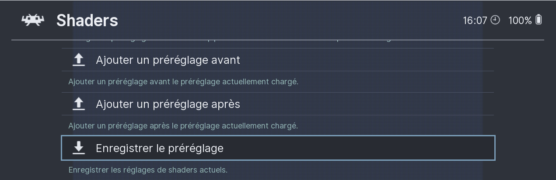Click the description 'Ajouter un préréglage après le préréglage actuellement chargé'
The width and height of the screenshot is (556, 180).
[183, 126]
